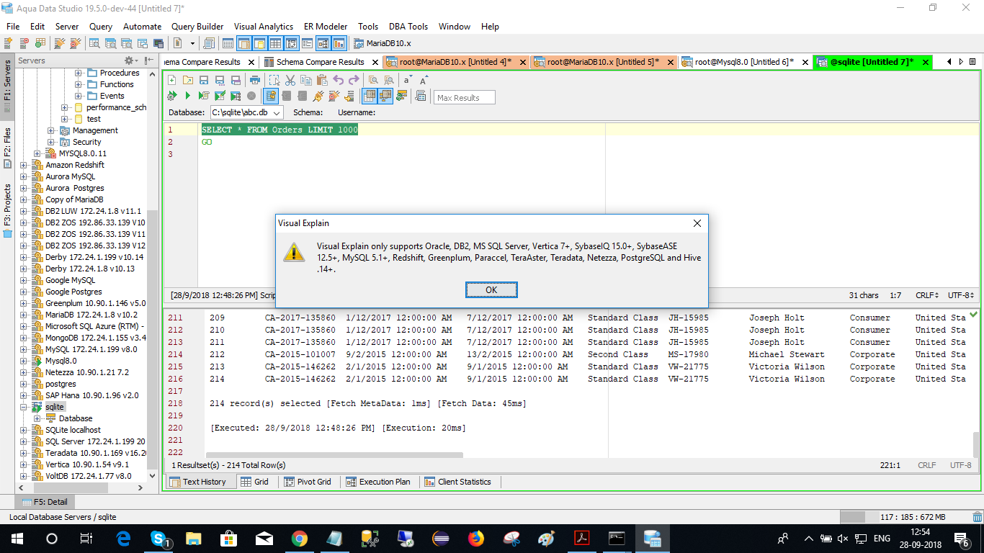This screenshot has width=984, height=553.
Task: Expand the Google Postgres server node
Action: [23, 292]
